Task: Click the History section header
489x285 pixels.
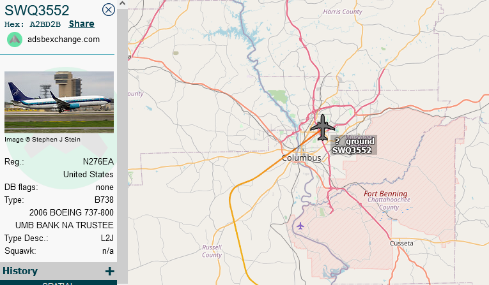Action: [x=58, y=271]
